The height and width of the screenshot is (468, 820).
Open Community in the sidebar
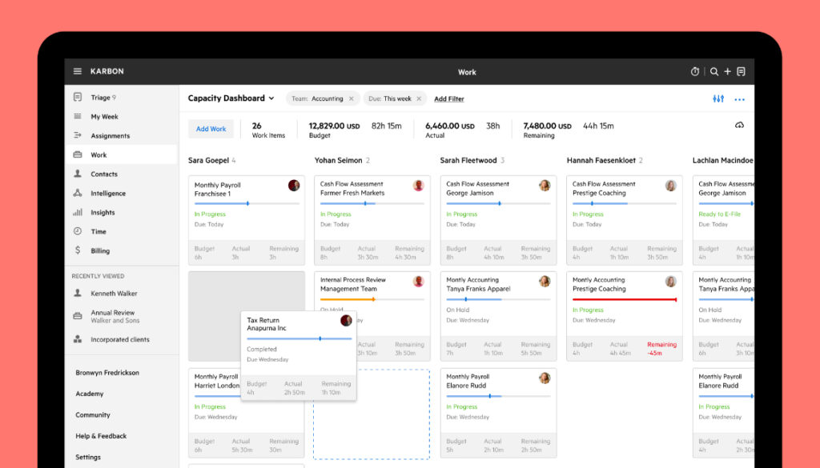[93, 414]
